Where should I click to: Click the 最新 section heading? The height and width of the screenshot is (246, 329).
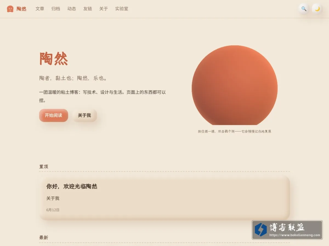click(44, 238)
